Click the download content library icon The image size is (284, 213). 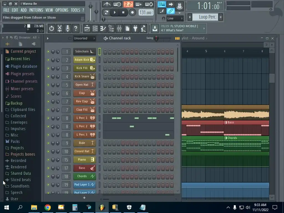pyautogui.click(x=155, y=29)
